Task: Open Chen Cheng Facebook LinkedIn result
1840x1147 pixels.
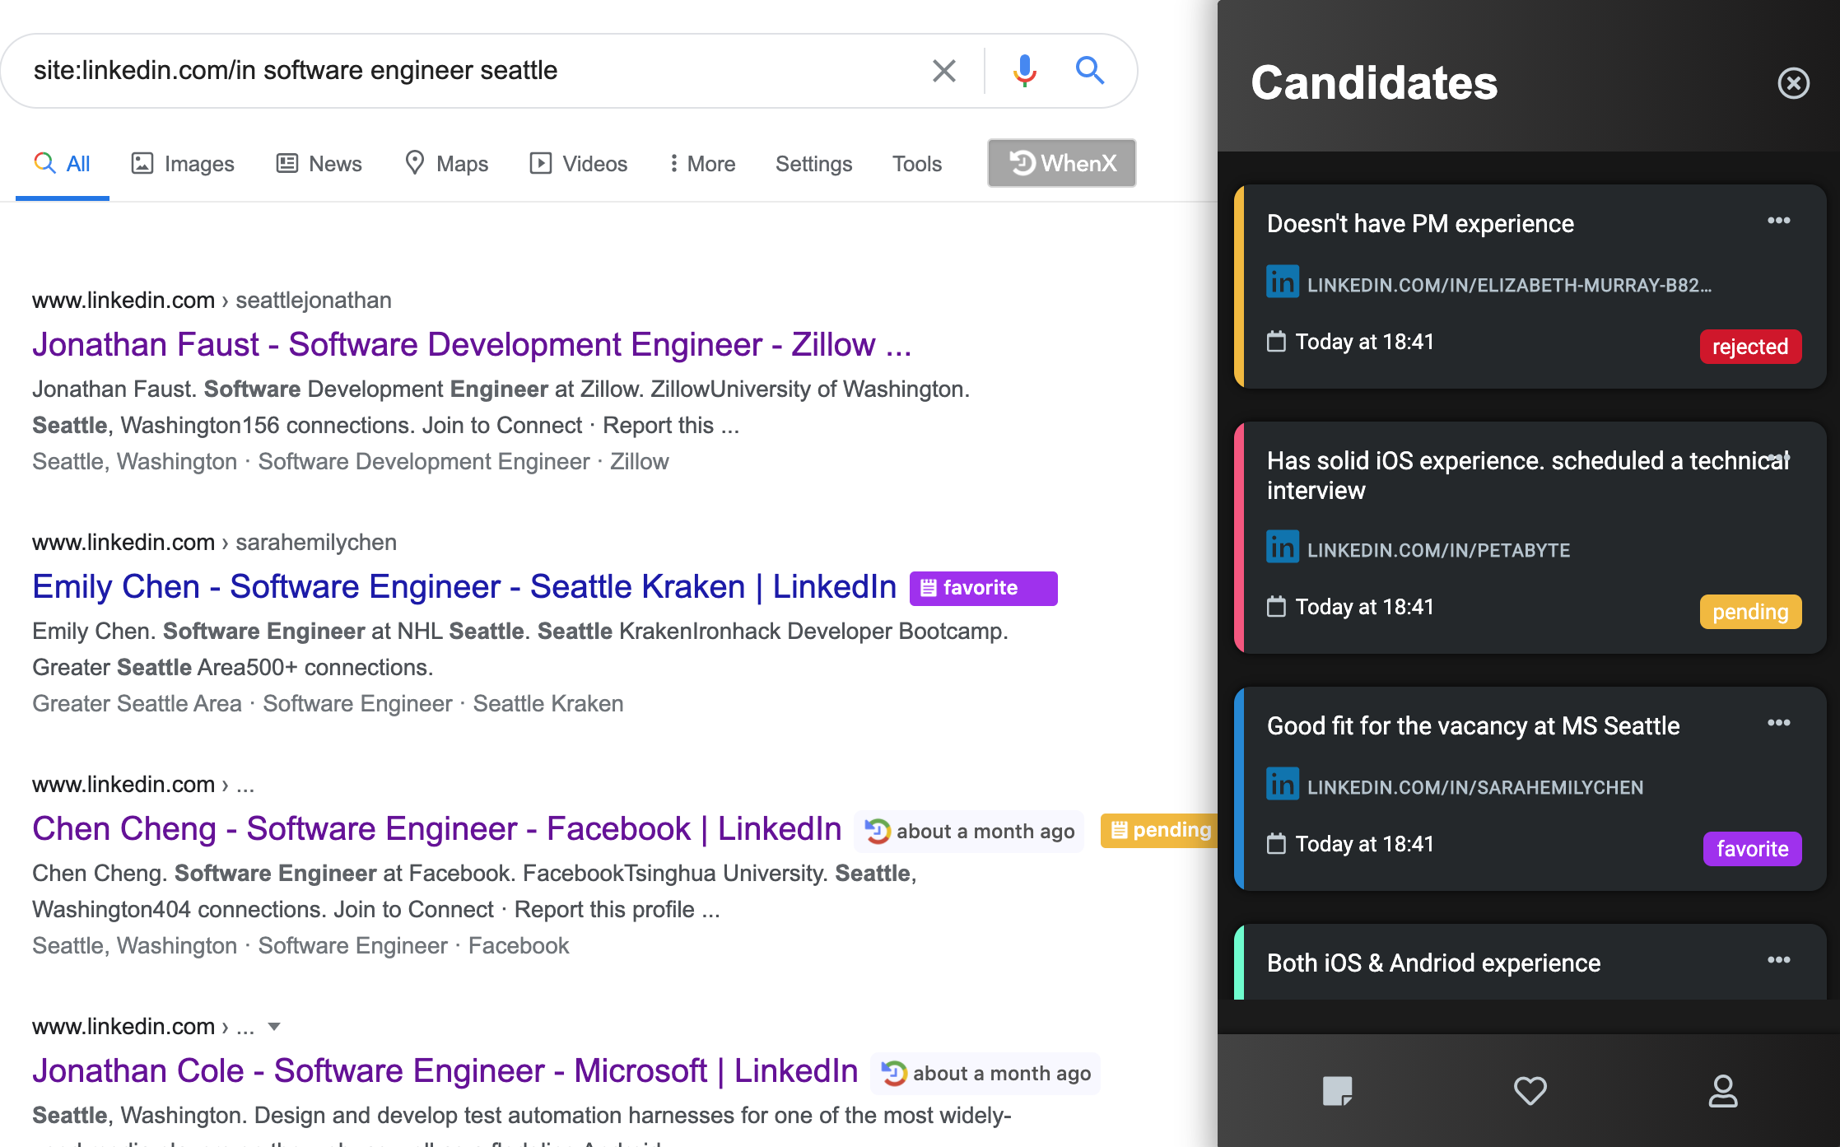Action: point(437,828)
